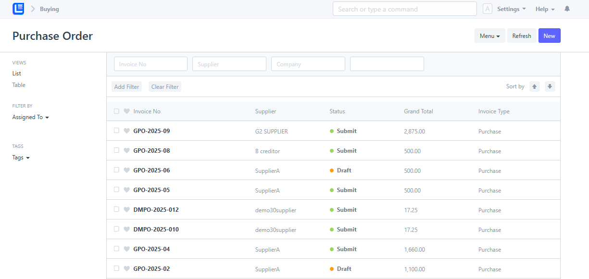Like the GPO-2025-09 order heart icon
Screen dimensions: 589x279
coord(127,131)
